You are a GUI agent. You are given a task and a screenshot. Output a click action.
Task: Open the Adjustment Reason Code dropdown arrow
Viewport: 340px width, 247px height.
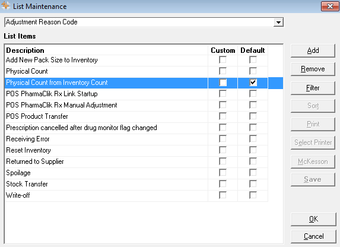(x=278, y=22)
